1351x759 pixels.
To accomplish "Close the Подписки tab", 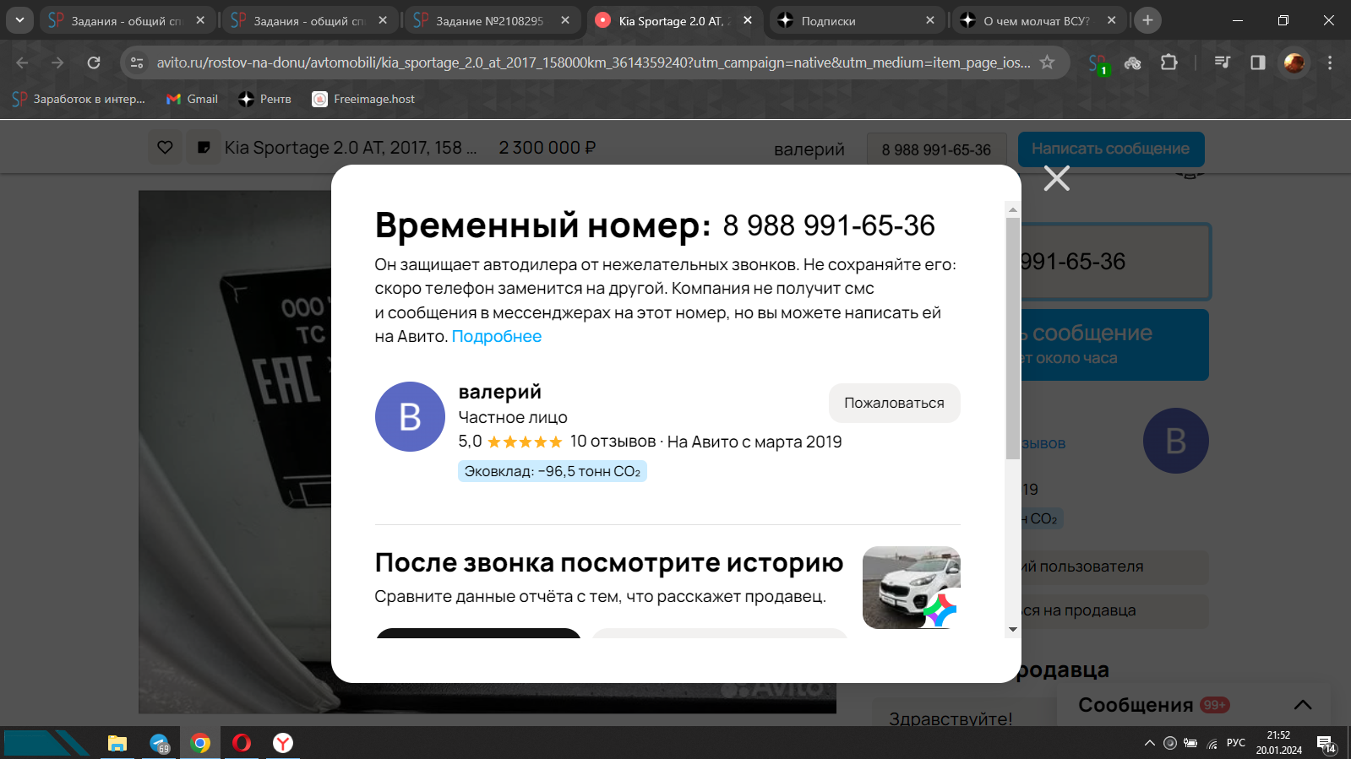I will [x=929, y=20].
